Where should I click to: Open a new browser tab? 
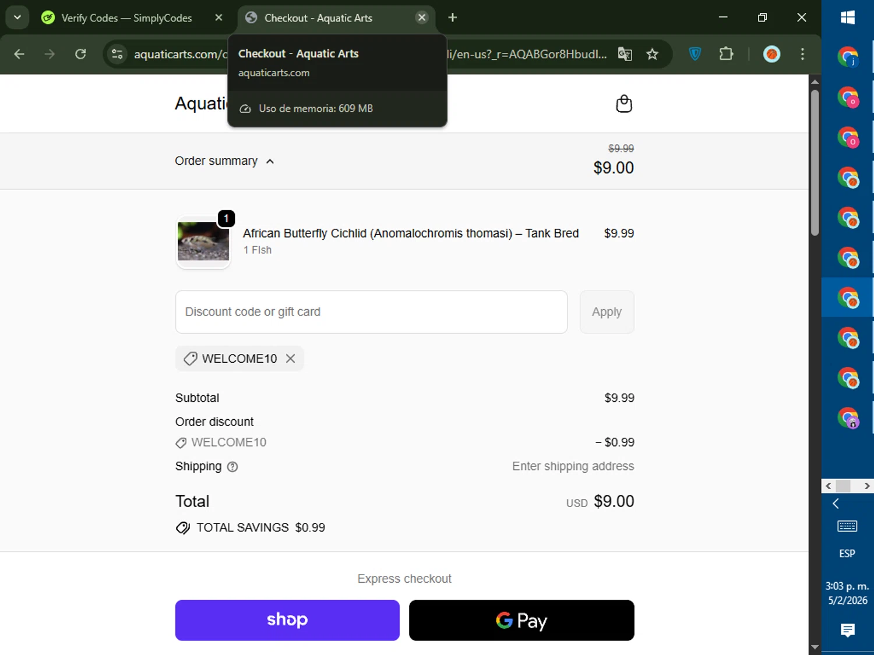pyautogui.click(x=452, y=17)
